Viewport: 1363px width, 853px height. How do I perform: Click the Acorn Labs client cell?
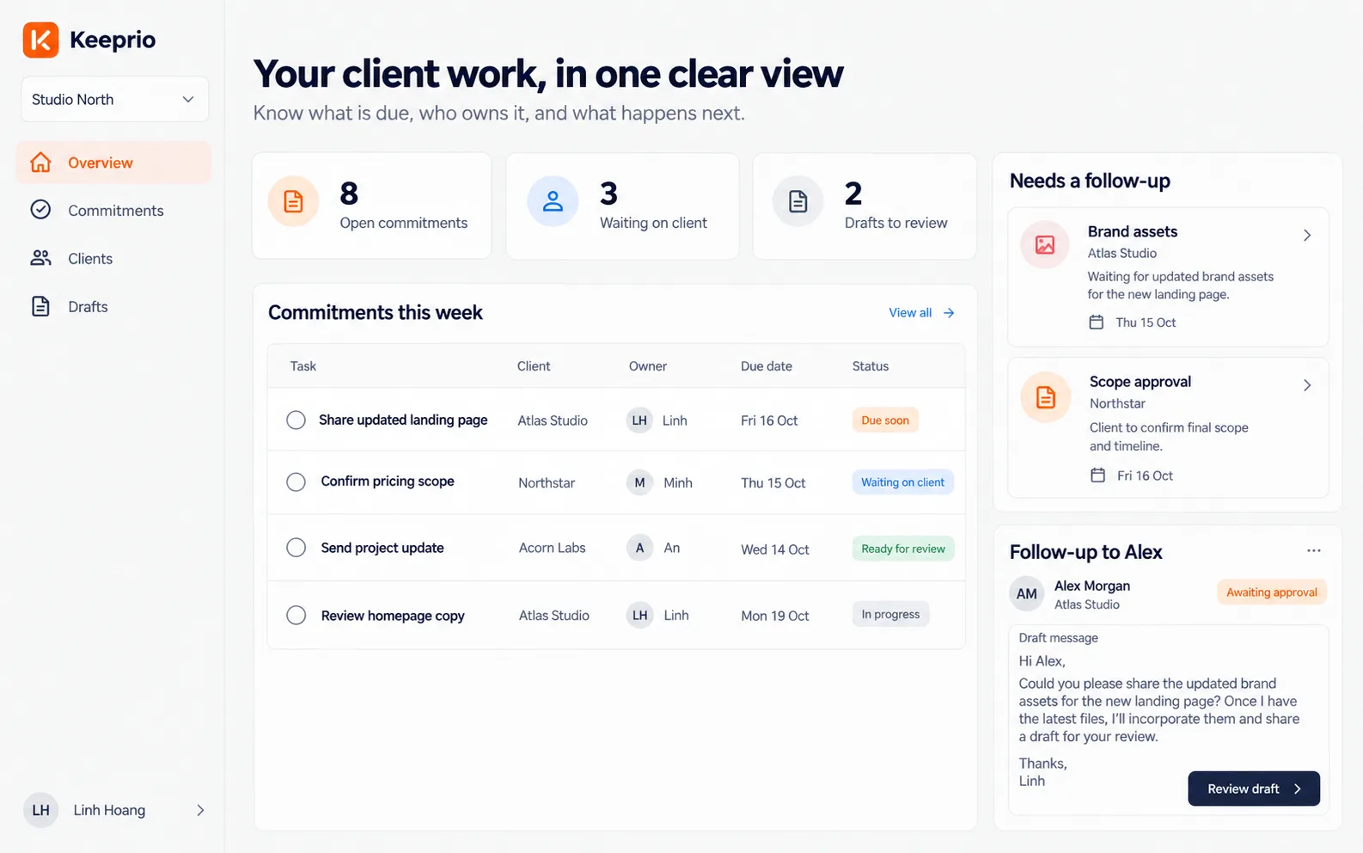tap(553, 548)
